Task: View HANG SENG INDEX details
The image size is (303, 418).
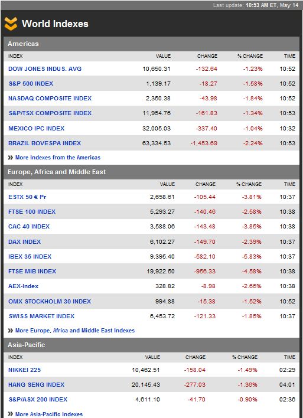Action: (x=36, y=385)
